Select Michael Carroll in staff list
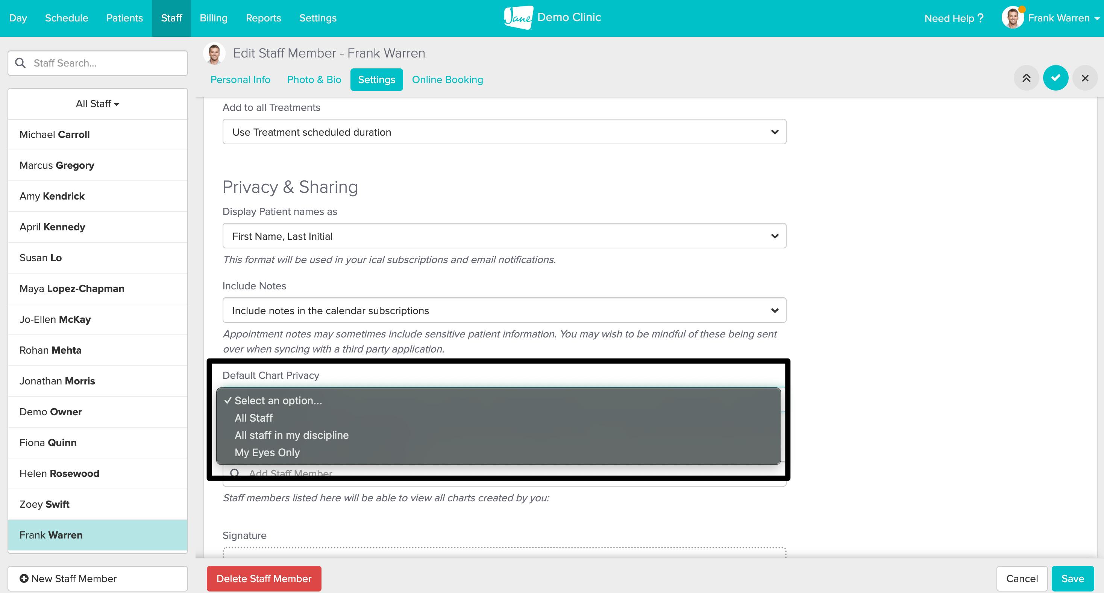This screenshot has height=593, width=1104. (98, 135)
